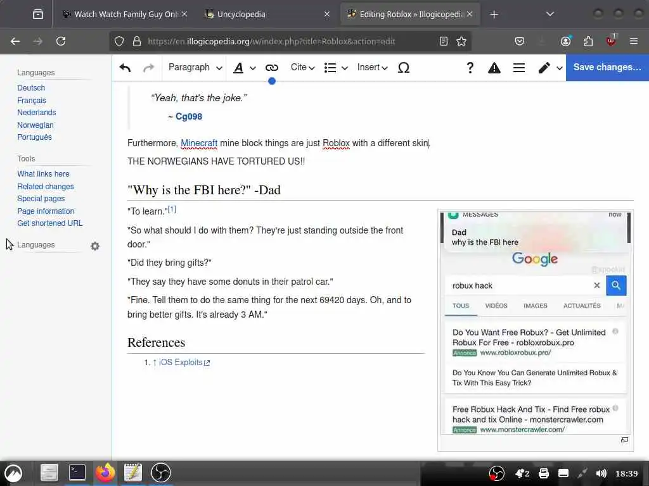The width and height of the screenshot is (649, 486).
Task: Switch editor mode via pencil icon
Action: pos(549,67)
